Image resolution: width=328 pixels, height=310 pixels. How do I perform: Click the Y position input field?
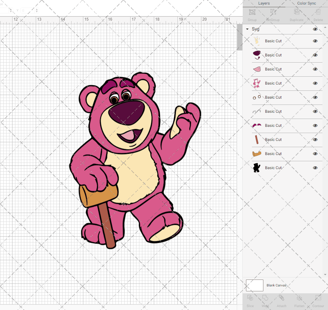pyautogui.click(x=28, y=10)
